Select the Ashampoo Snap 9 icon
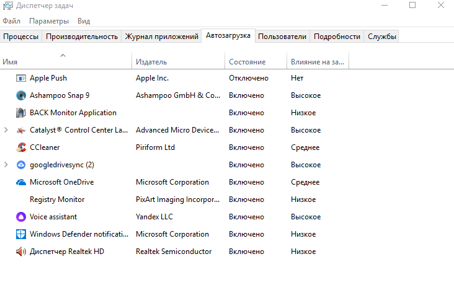Viewport: 454px width, 298px height. 21,95
